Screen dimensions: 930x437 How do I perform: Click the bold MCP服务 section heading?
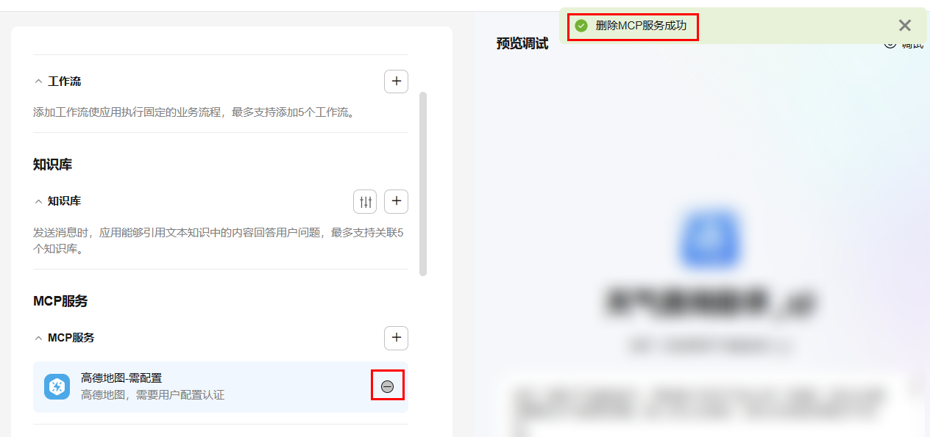click(x=60, y=301)
